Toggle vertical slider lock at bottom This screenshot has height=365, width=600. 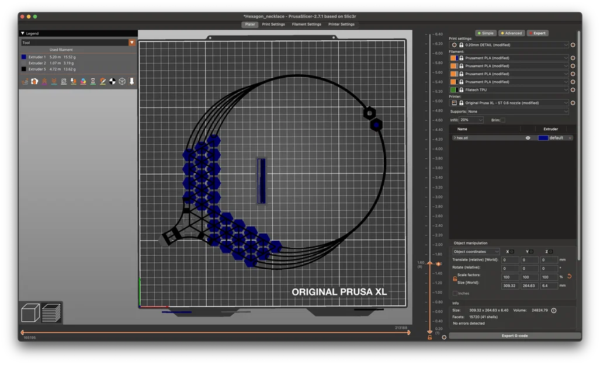tap(430, 338)
